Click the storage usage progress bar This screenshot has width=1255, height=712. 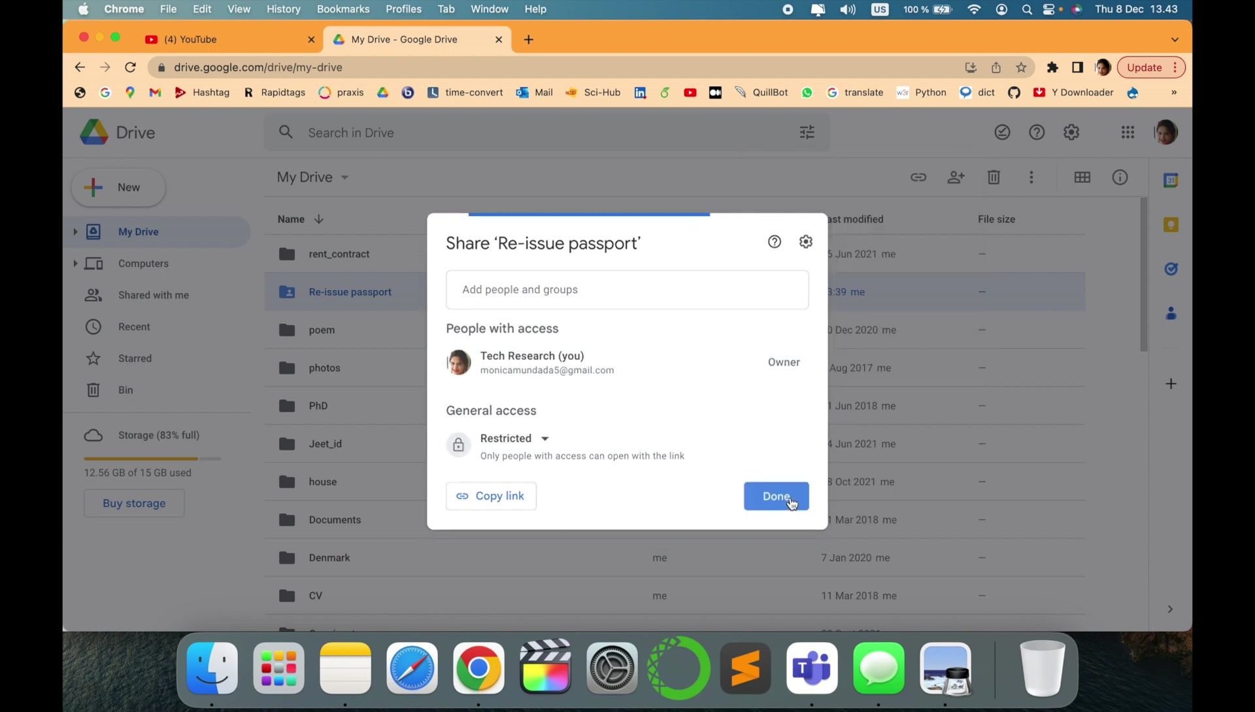[x=152, y=459]
